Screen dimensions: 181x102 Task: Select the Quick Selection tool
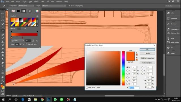3,24
